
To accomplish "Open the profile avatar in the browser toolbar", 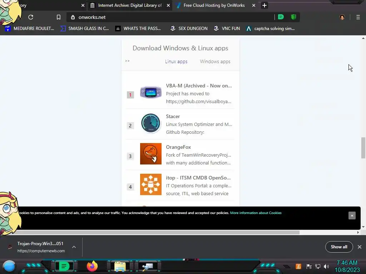I will [342, 17].
